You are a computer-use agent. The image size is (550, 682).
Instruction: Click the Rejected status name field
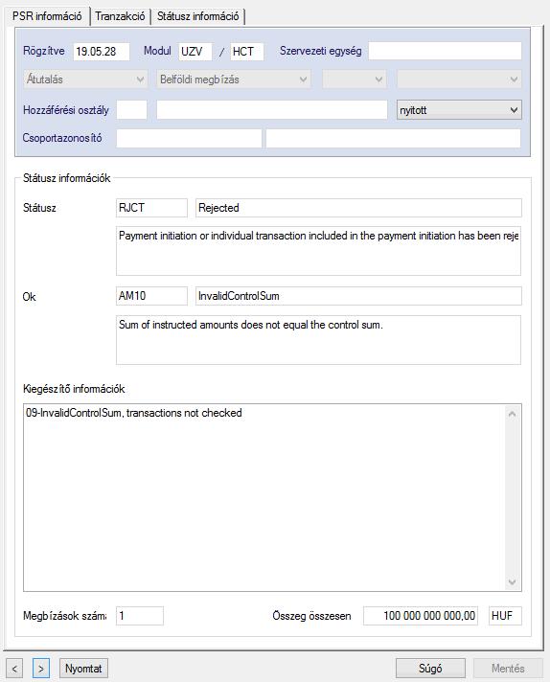pyautogui.click(x=358, y=208)
